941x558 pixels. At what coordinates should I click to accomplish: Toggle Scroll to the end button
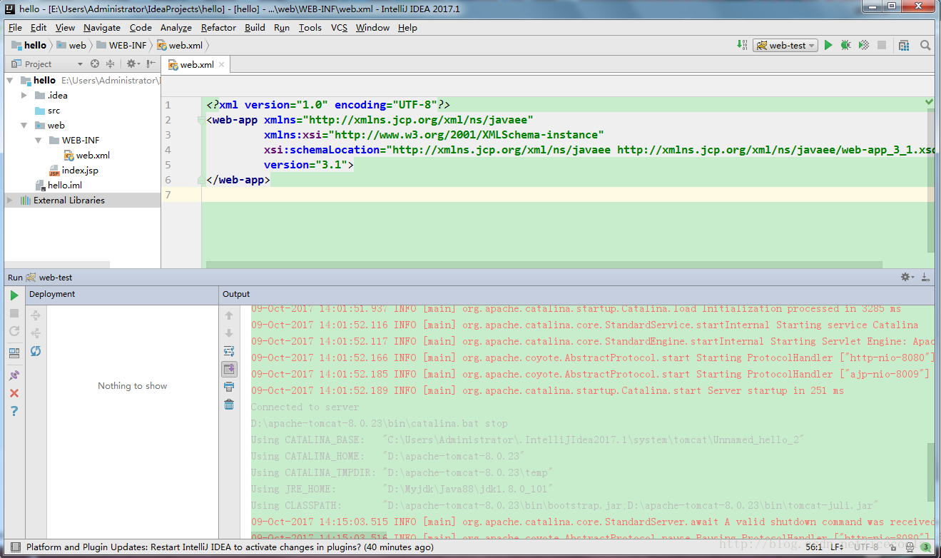pyautogui.click(x=229, y=369)
